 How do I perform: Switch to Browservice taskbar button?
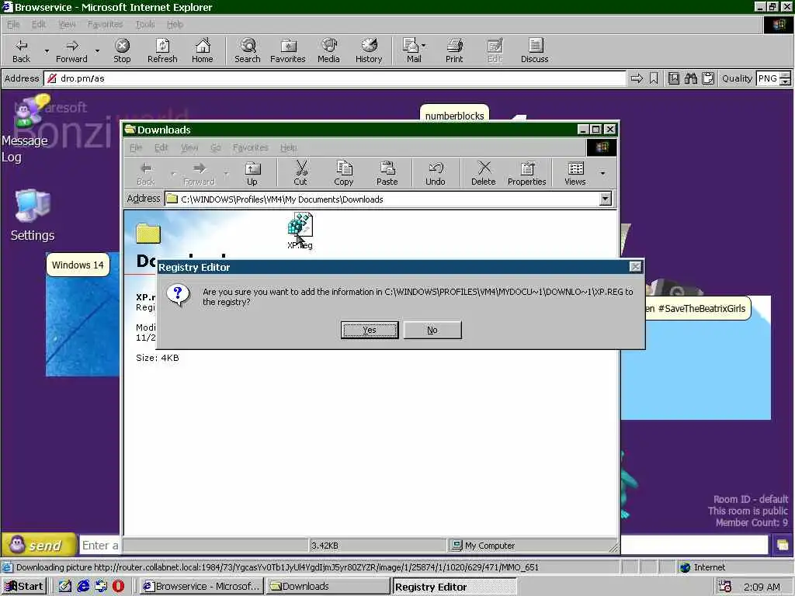201,587
